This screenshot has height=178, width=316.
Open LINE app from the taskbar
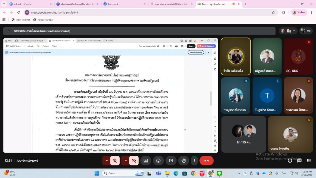point(219,173)
